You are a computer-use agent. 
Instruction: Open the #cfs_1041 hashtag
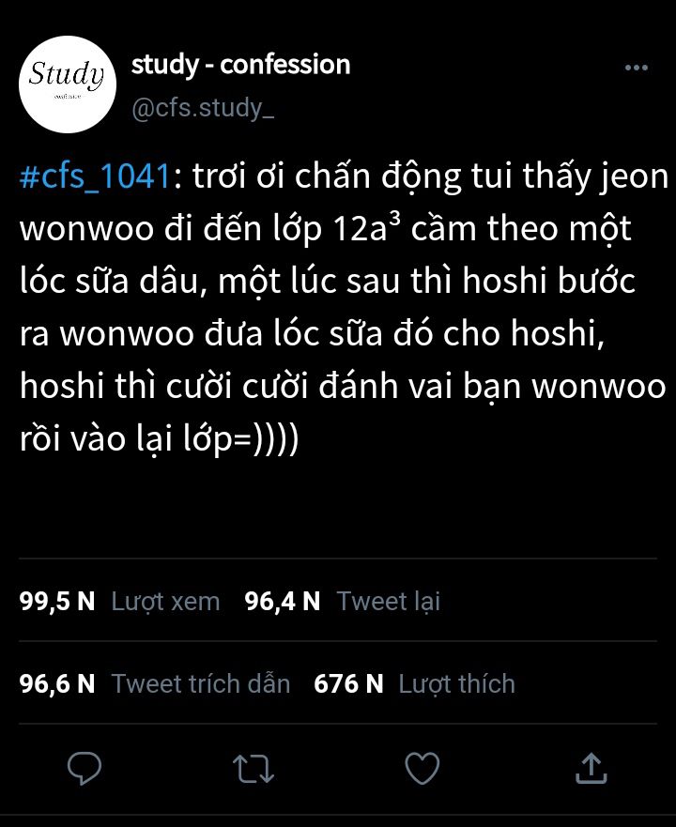[95, 176]
